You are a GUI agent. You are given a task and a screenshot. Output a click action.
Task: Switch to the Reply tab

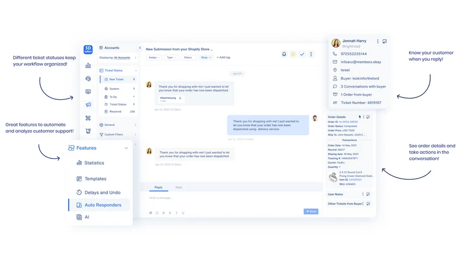(x=158, y=187)
